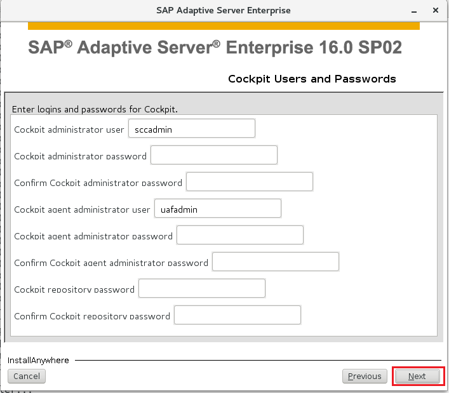Click the 'Cockpit agent administrator password' label
This screenshot has width=449, height=393.
pos(93,236)
